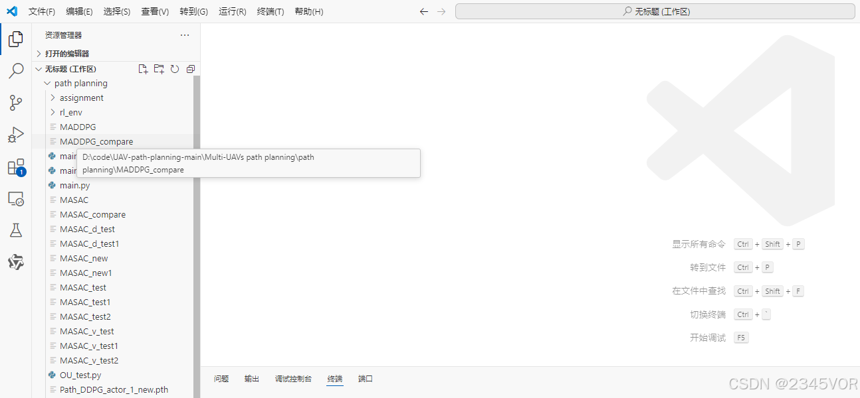
Task: Switch to the 终端 panel tab
Action: tap(335, 379)
